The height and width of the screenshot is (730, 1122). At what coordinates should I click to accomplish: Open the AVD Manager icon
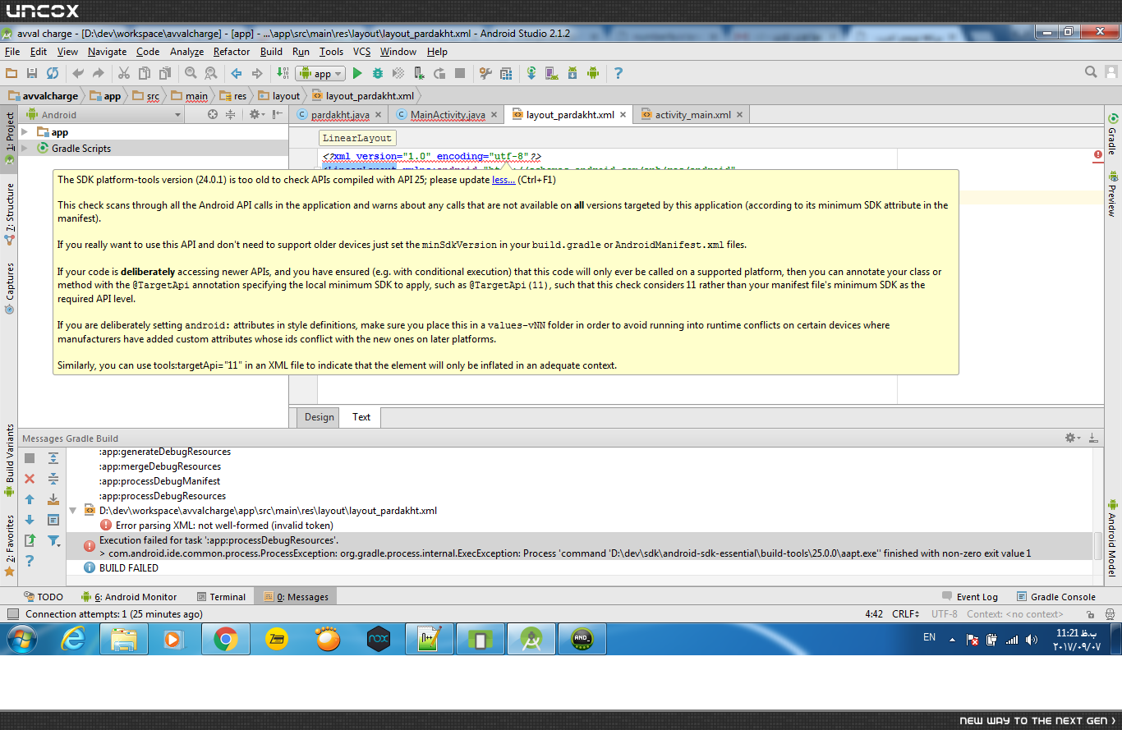click(552, 73)
